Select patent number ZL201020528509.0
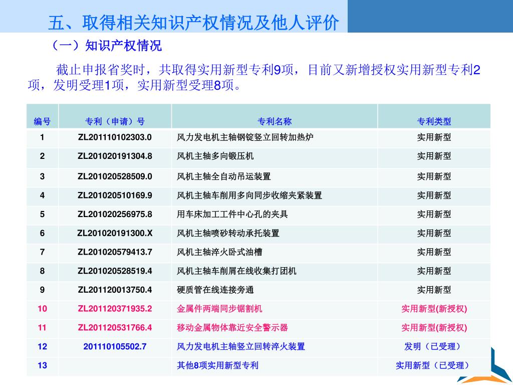The width and height of the screenshot is (513, 385). [115, 176]
